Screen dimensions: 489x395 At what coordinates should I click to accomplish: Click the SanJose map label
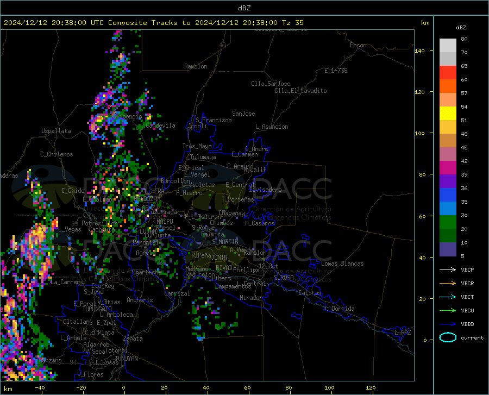click(243, 114)
